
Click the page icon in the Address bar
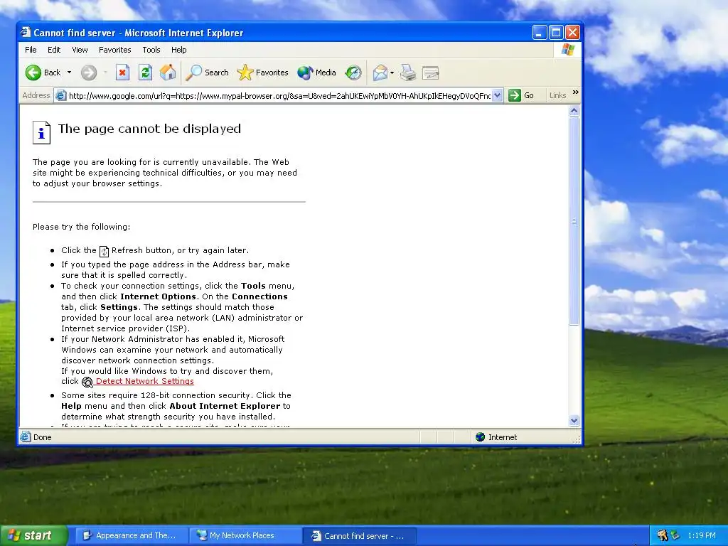(61, 96)
